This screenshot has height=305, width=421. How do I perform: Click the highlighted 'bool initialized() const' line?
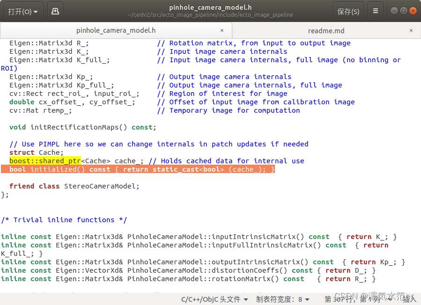pos(138,169)
